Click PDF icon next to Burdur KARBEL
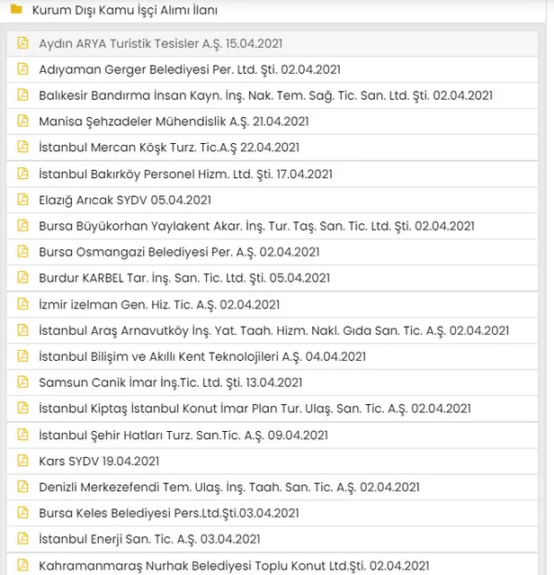Image resolution: width=554 pixels, height=575 pixels. [x=22, y=278]
